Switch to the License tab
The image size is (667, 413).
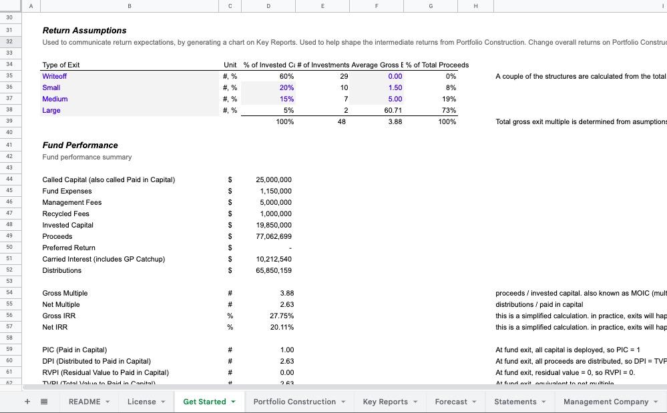142,402
